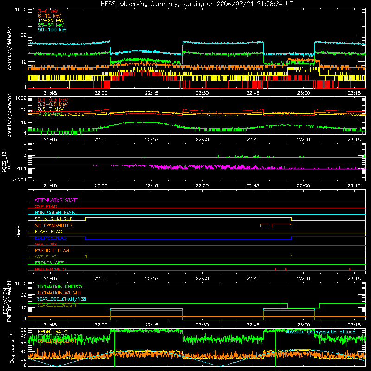
Task: Click the ECLIPSE_FLAG rising step near 22:56
Action: pos(292,238)
